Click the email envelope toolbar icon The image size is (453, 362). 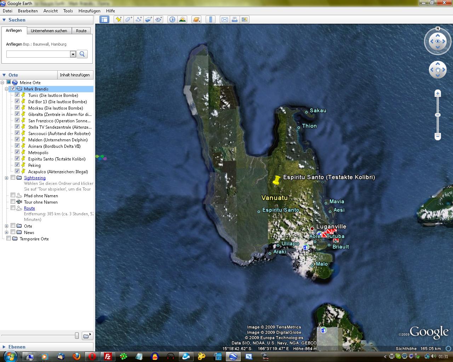[225, 19]
